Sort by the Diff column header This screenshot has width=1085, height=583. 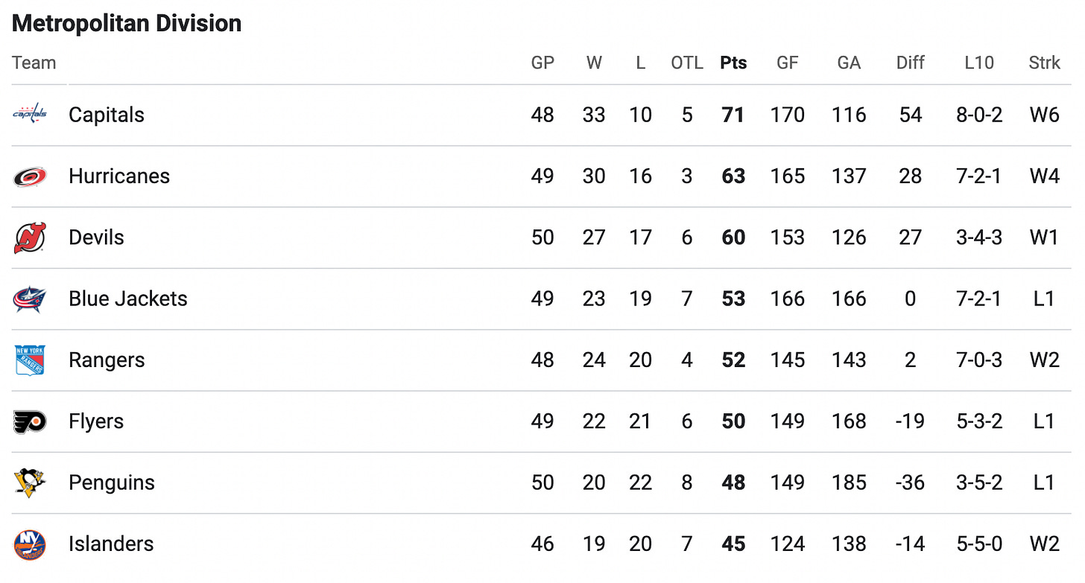910,63
